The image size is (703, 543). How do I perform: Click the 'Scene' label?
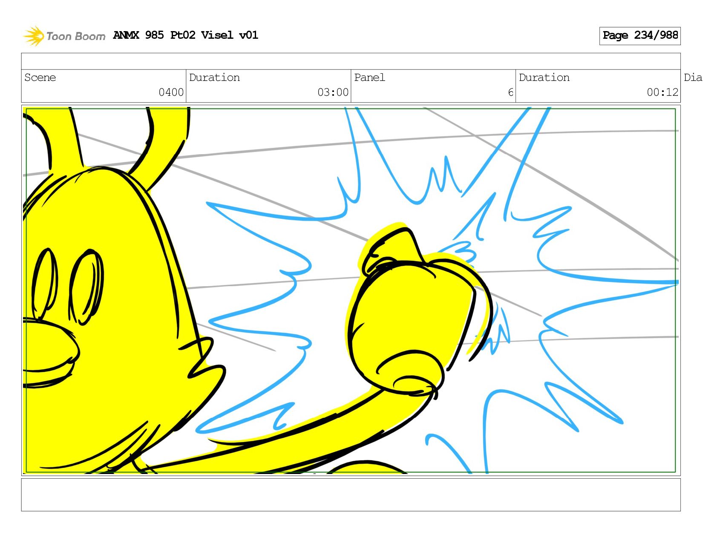[x=40, y=78]
